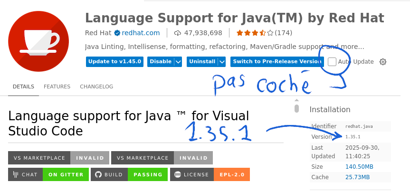Click the first VS Marketplace Invalid badge
The width and height of the screenshot is (410, 192).
(x=58, y=158)
